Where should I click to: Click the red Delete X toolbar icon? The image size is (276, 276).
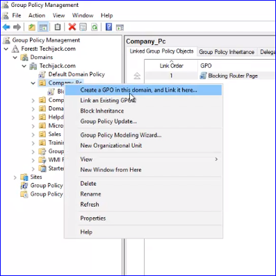pyautogui.click(x=72, y=27)
